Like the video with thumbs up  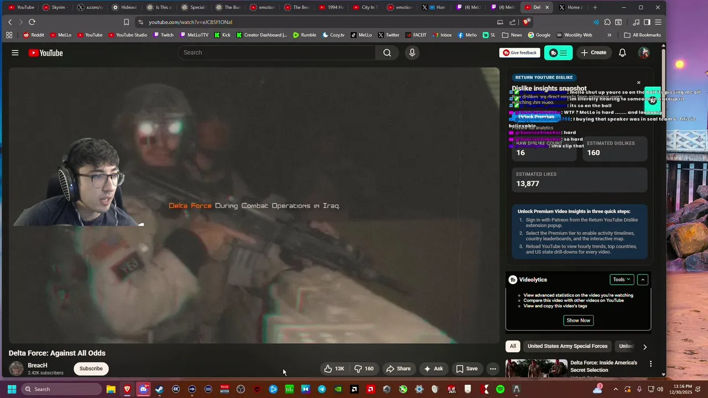[334, 369]
